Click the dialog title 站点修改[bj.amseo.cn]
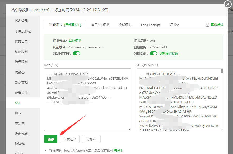 click(30, 10)
